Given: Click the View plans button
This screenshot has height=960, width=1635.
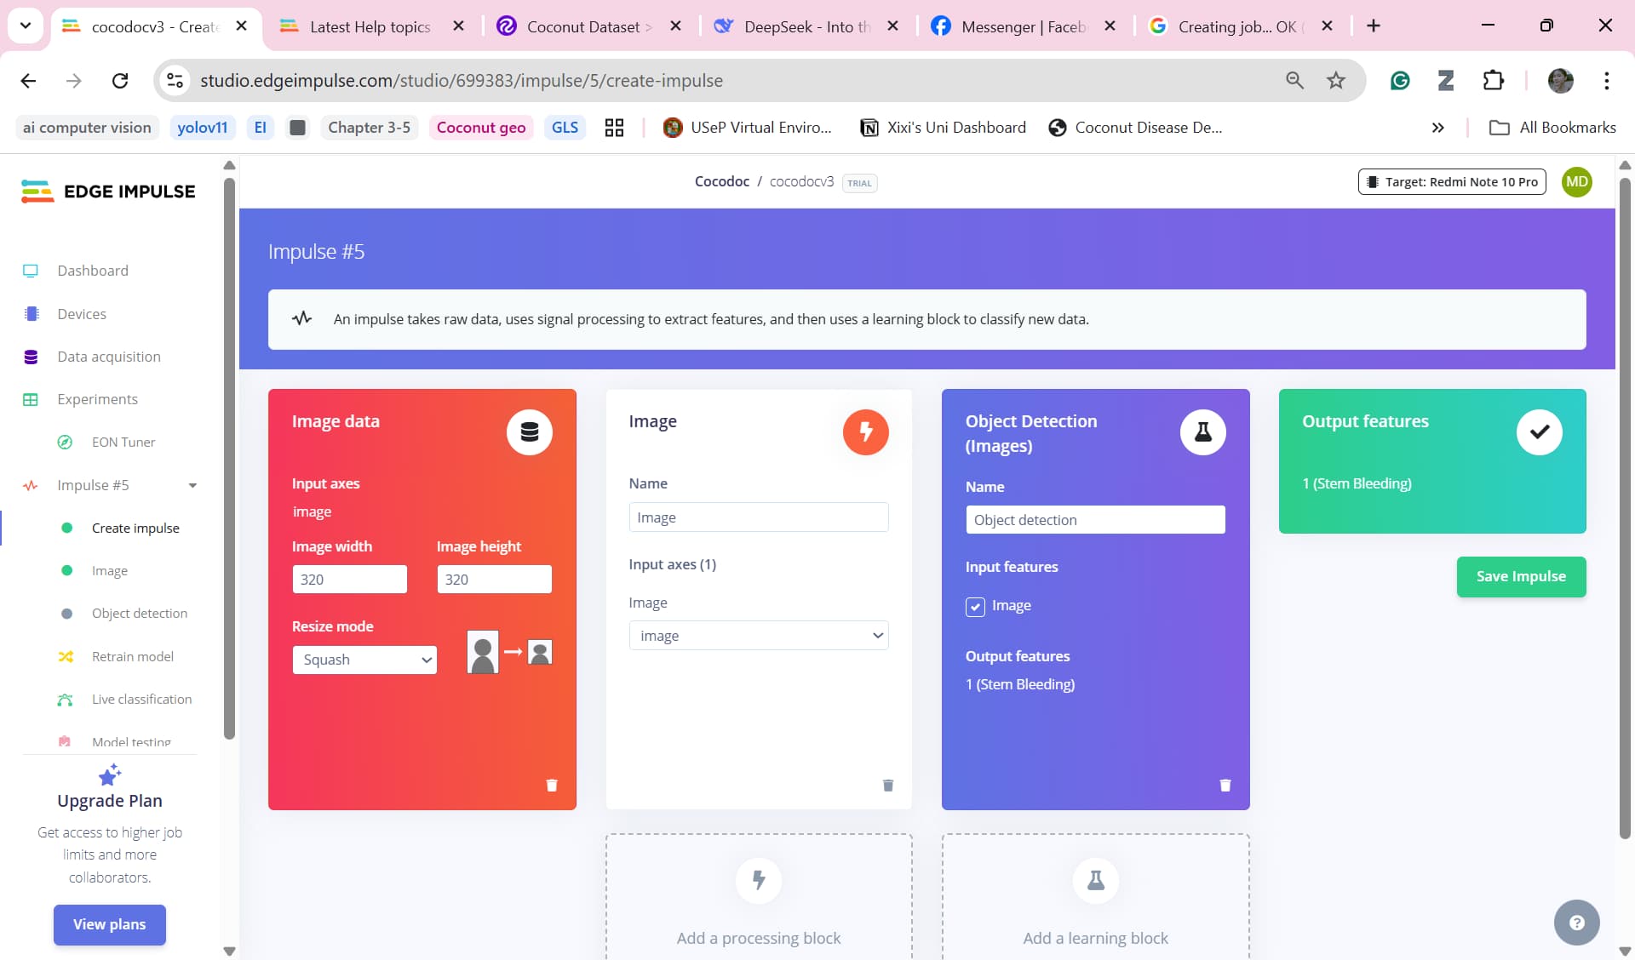Looking at the screenshot, I should 109,924.
